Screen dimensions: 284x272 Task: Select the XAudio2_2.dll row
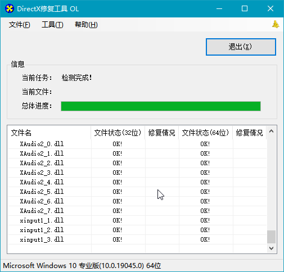tap(137, 163)
